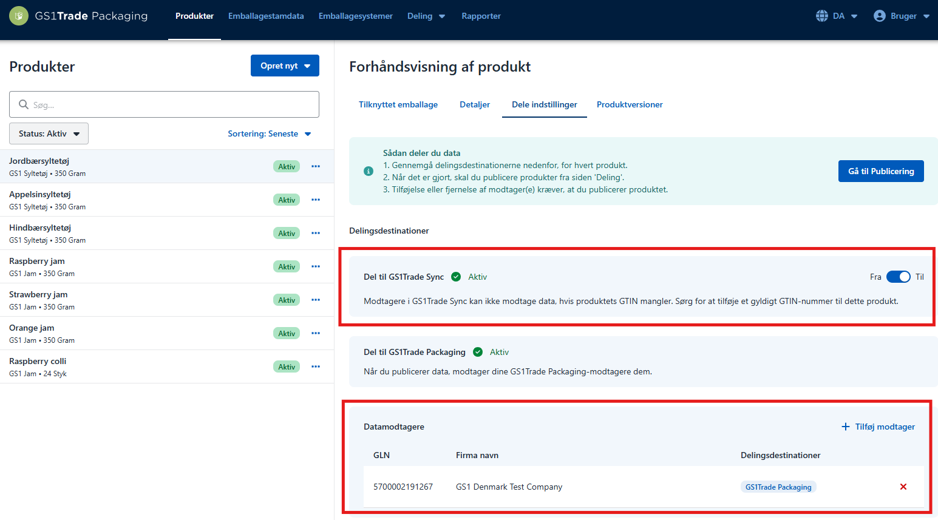Select the Strawberry jam product row
The width and height of the screenshot is (938, 520).
click(x=167, y=300)
